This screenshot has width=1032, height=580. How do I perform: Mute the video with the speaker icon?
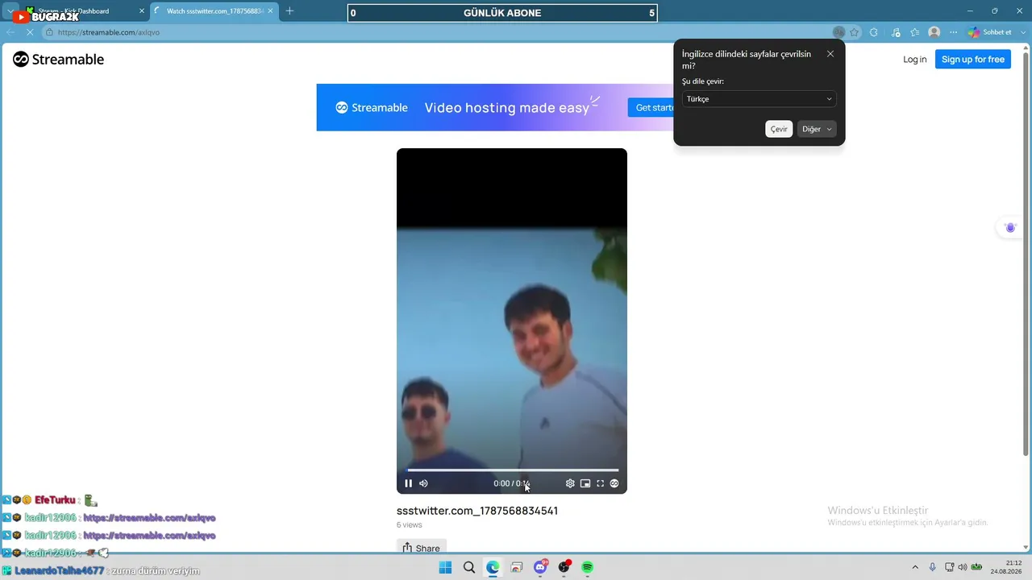[423, 483]
